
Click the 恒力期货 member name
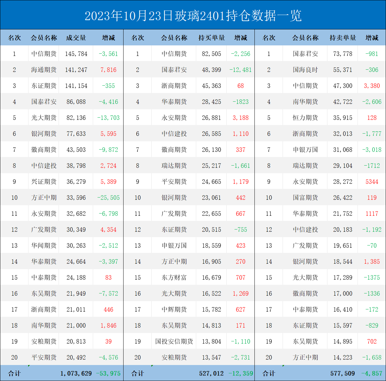[x=305, y=118]
